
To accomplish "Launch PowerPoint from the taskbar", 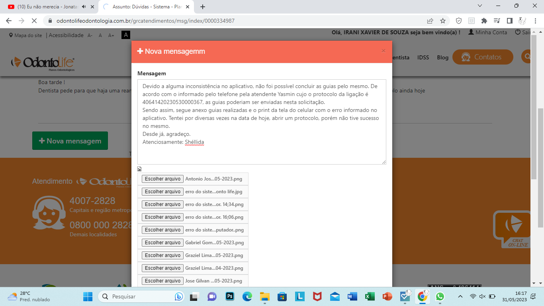I will (x=387, y=296).
